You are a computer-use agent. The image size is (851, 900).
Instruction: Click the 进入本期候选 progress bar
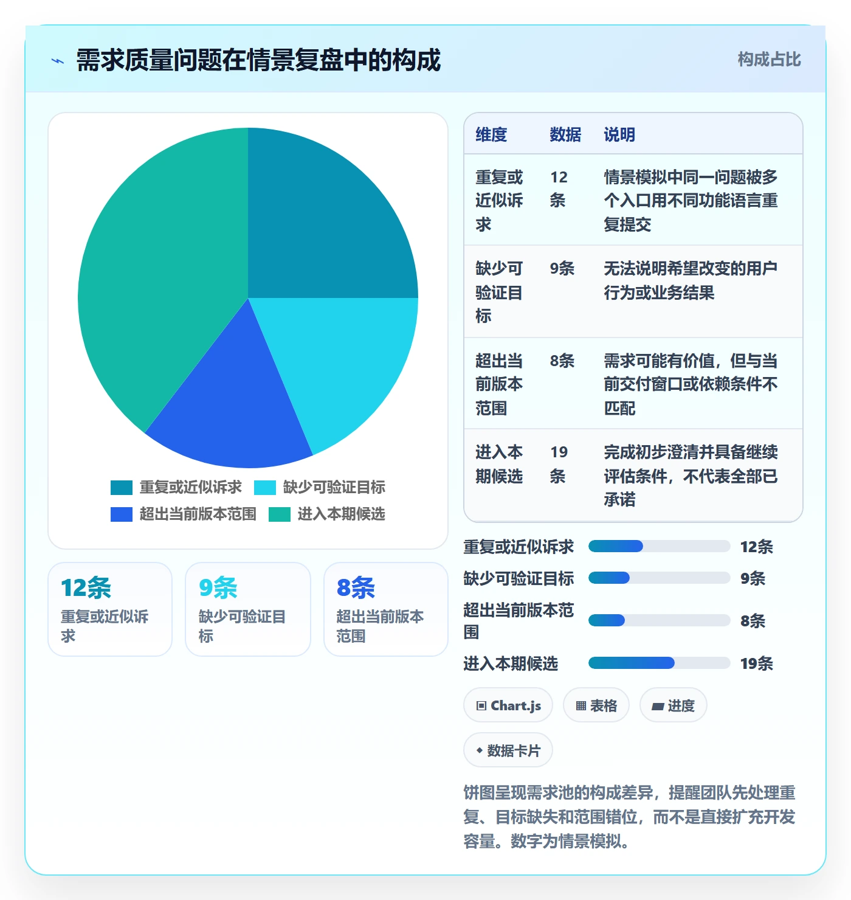tap(660, 663)
